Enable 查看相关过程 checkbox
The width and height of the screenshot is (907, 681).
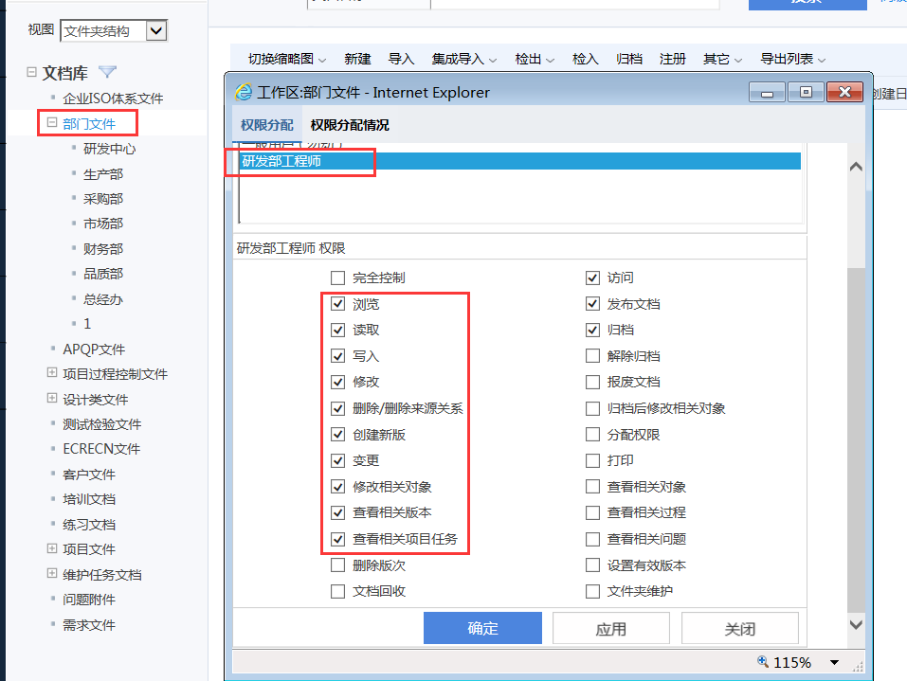(592, 512)
